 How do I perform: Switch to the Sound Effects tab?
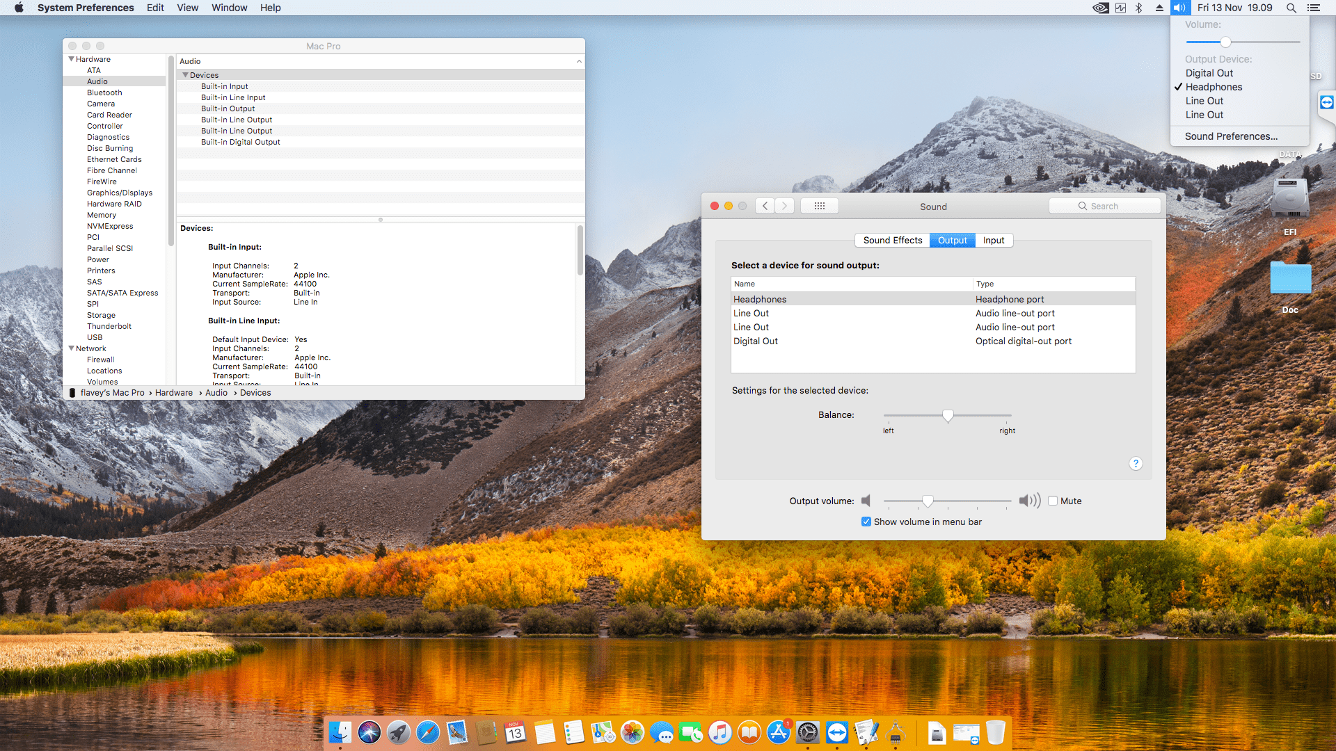click(x=892, y=240)
